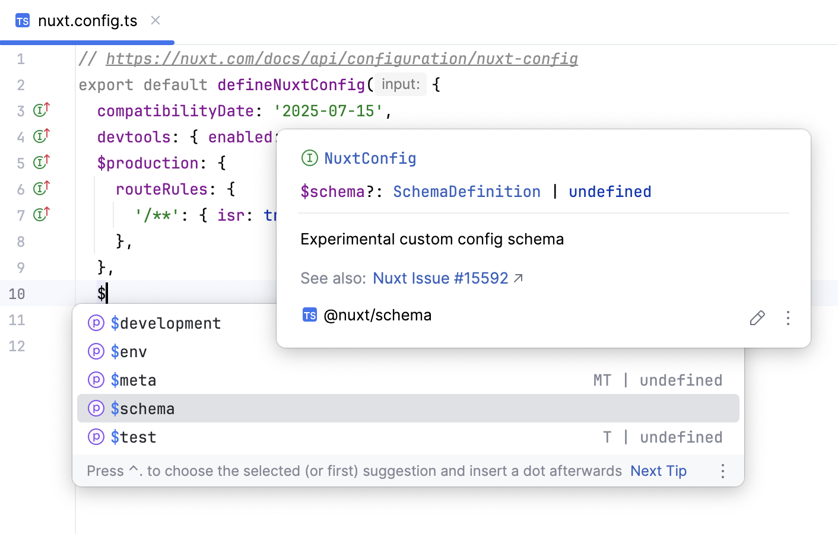Image resolution: width=838 pixels, height=534 pixels.
Task: Click the property icon beside $meta suggestion
Action: tap(96, 380)
